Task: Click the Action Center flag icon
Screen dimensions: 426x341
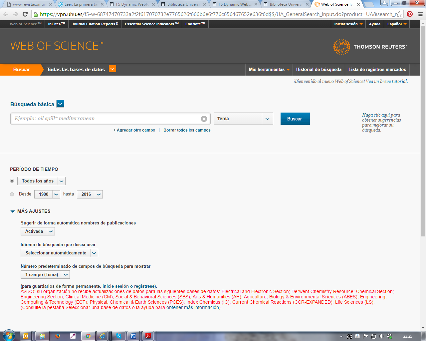Action: (365, 336)
